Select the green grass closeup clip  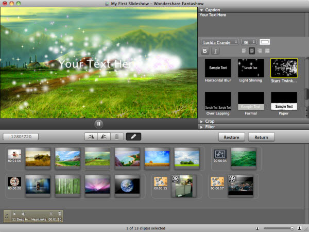[x=244, y=158]
